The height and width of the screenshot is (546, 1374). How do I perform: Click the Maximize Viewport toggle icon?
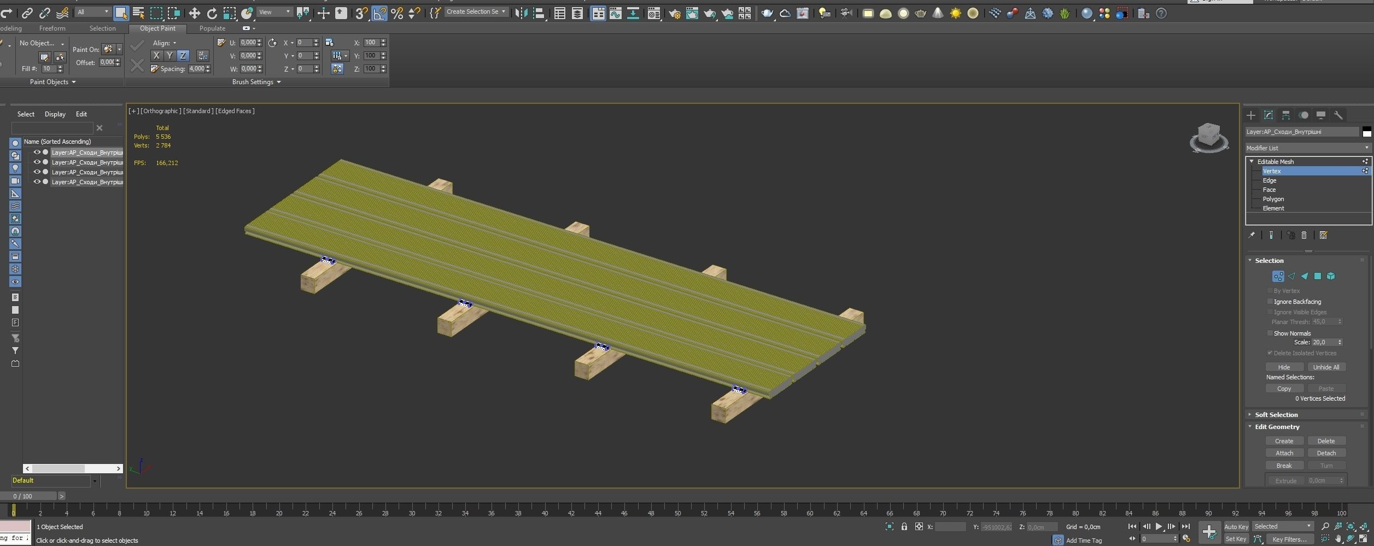(x=1364, y=539)
